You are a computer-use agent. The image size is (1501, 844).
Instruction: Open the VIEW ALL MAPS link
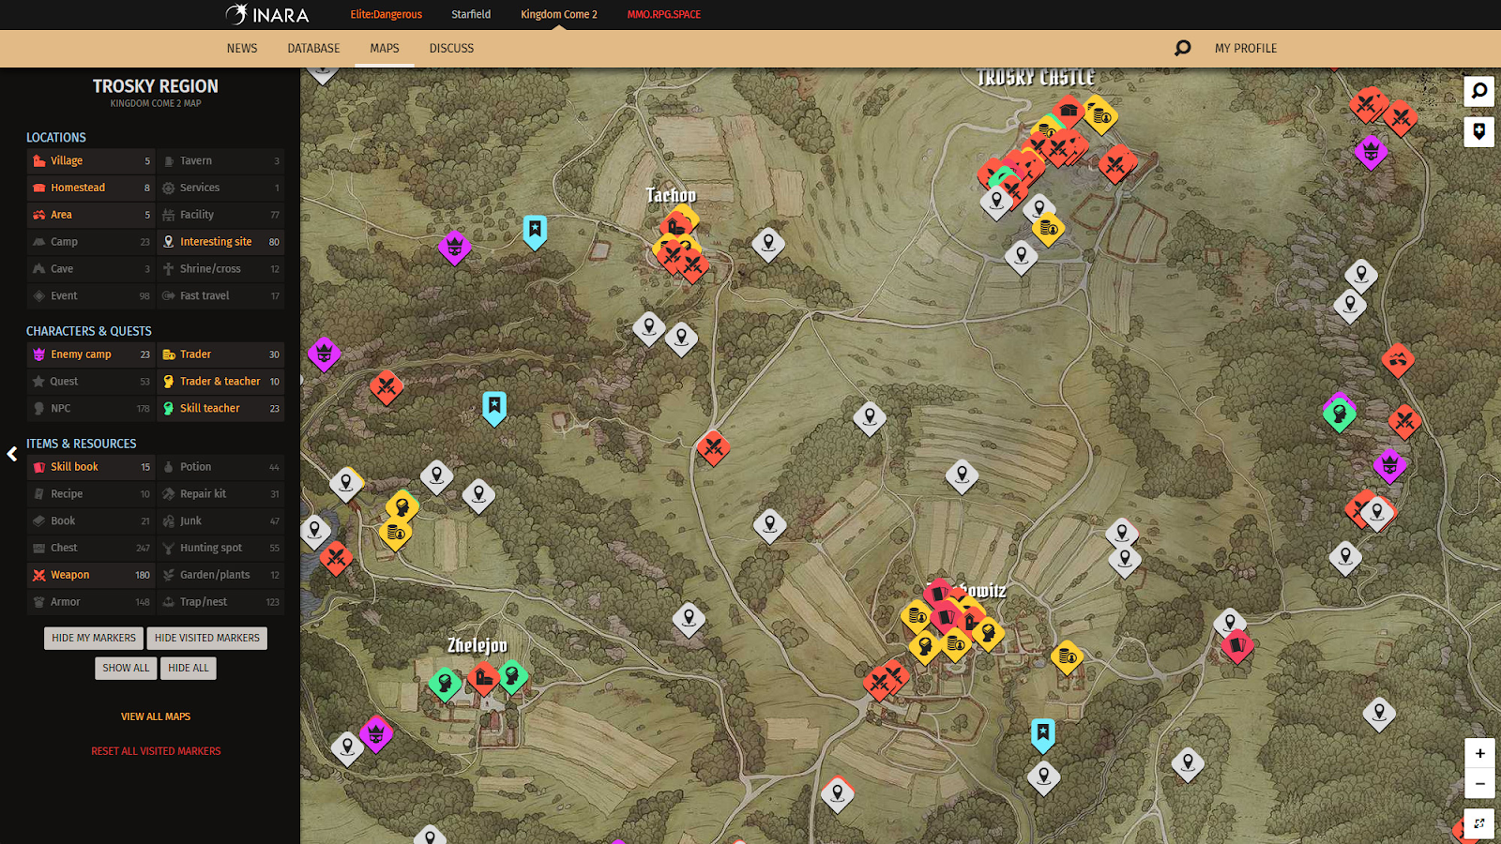coord(156,716)
